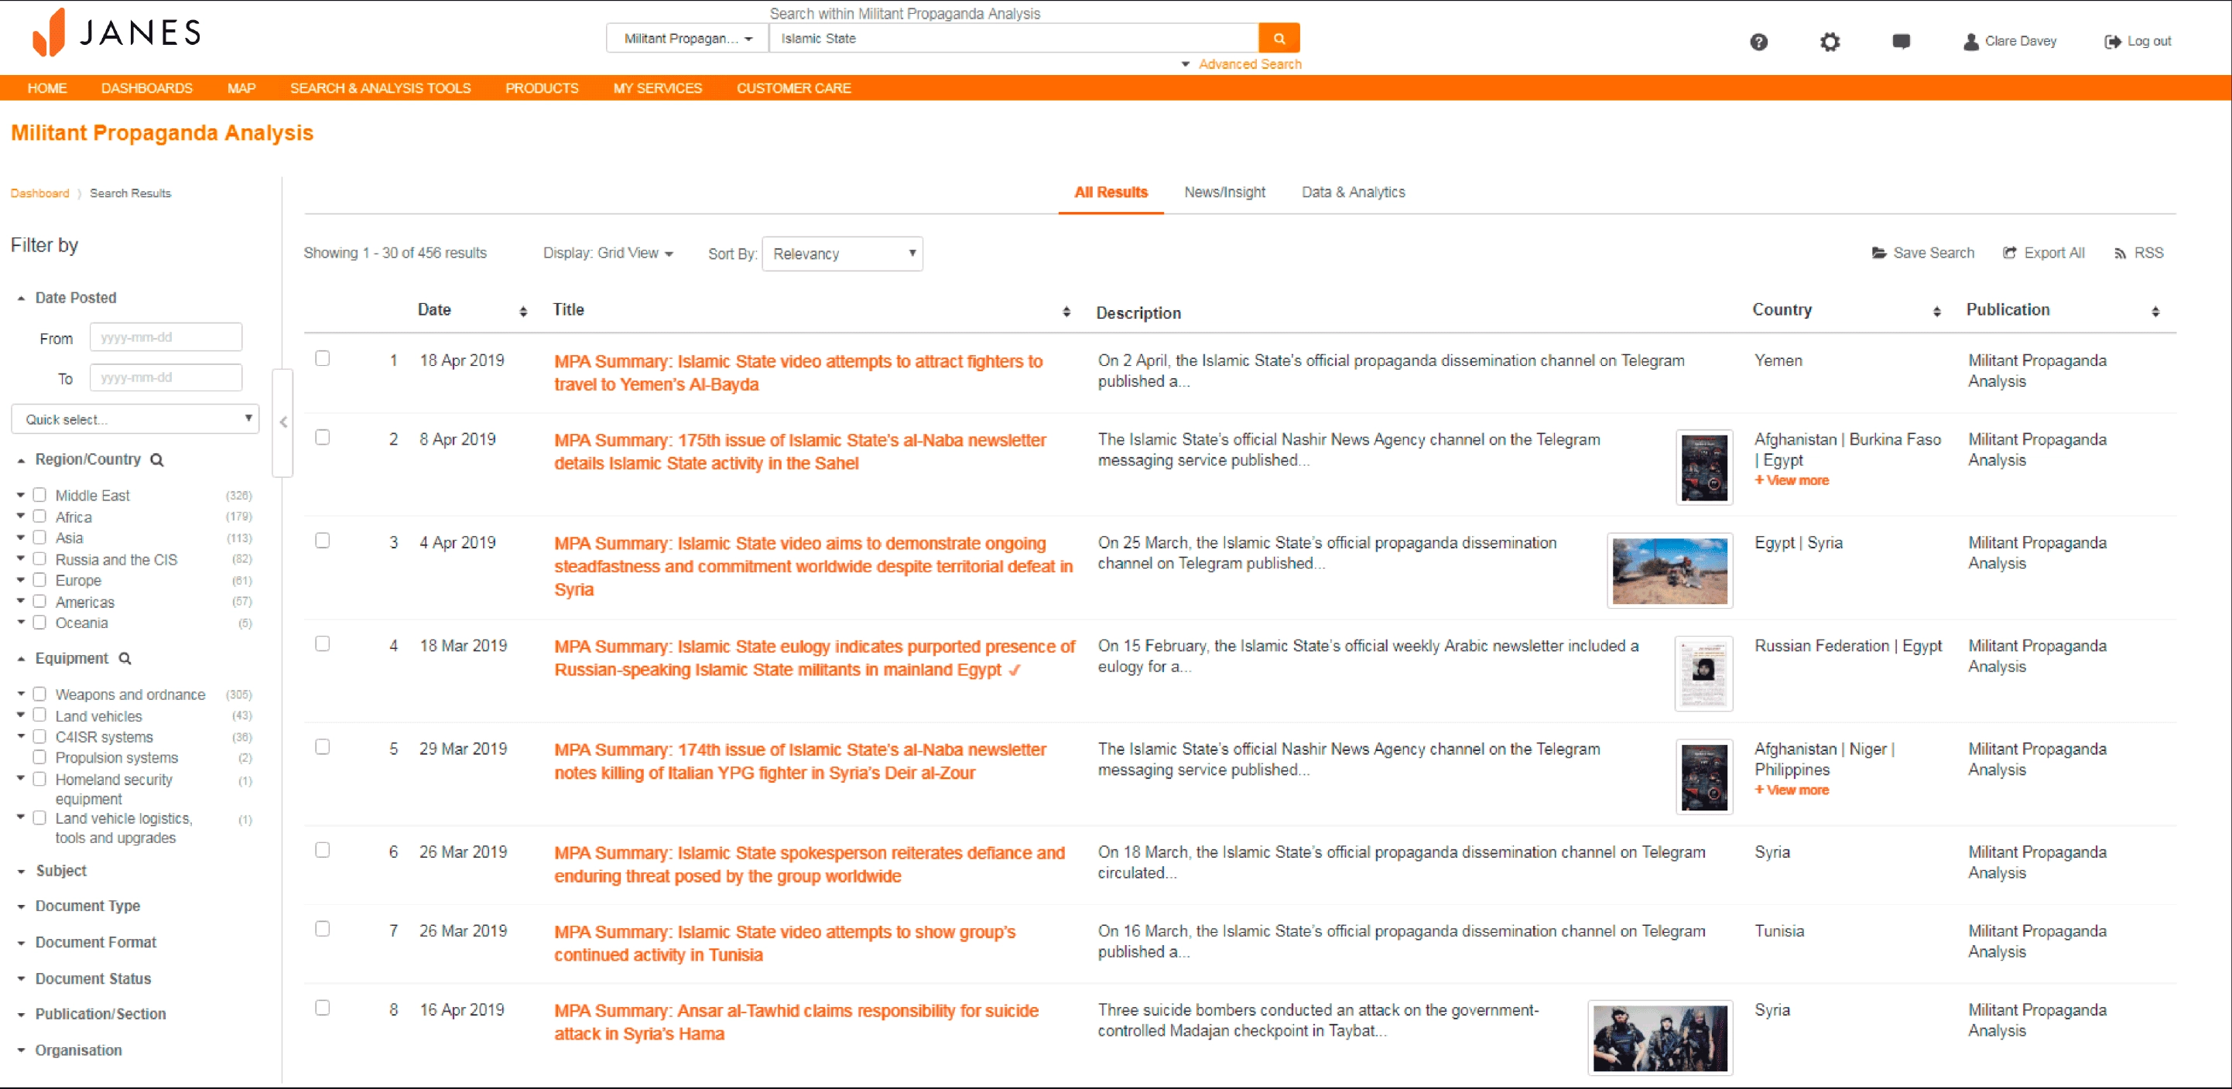2232x1089 pixels.
Task: Open MAP in navigation bar
Action: point(241,88)
